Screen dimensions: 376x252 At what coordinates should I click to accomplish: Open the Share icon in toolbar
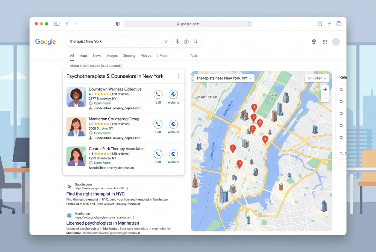[x=320, y=24]
